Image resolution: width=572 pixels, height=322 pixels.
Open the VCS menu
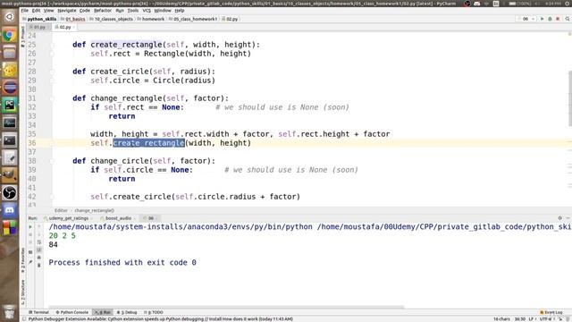click(x=147, y=11)
